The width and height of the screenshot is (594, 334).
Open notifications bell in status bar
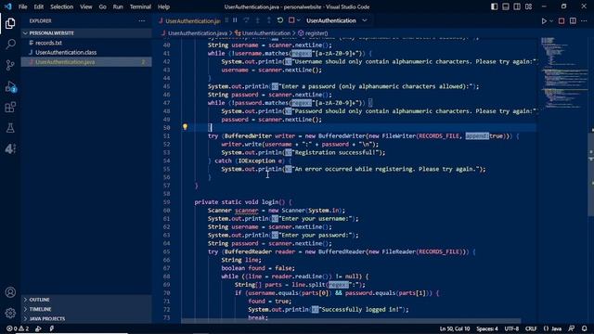click(584, 328)
